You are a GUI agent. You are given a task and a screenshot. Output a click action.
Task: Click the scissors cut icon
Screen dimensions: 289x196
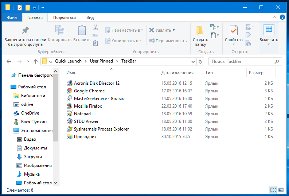95,27
